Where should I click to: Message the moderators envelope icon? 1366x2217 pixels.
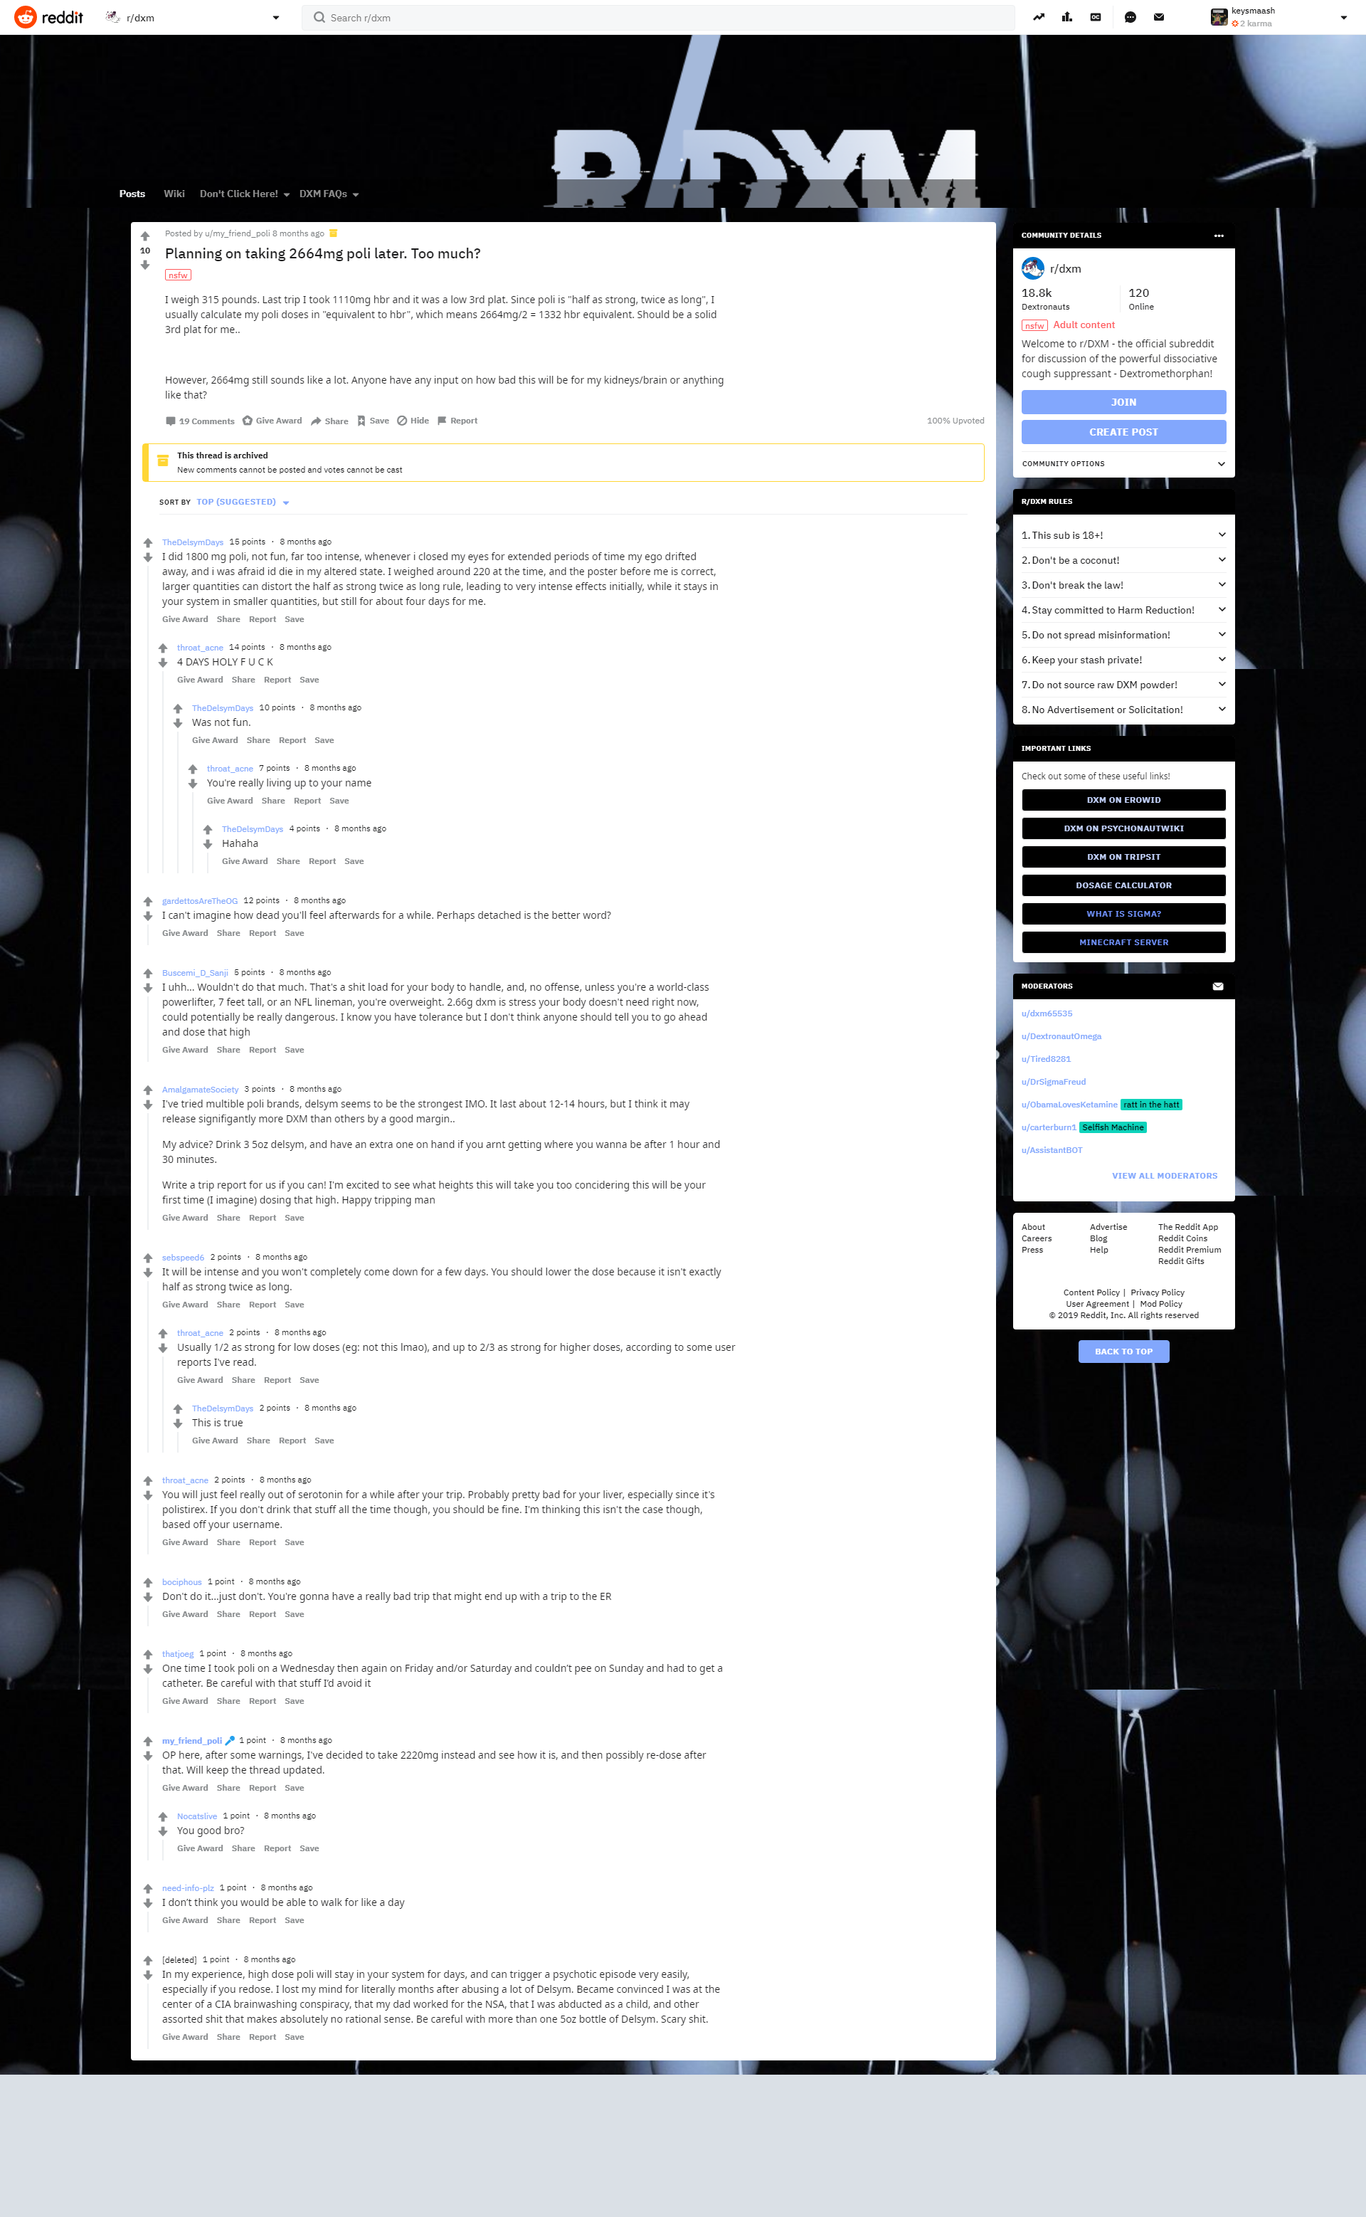pyautogui.click(x=1218, y=986)
